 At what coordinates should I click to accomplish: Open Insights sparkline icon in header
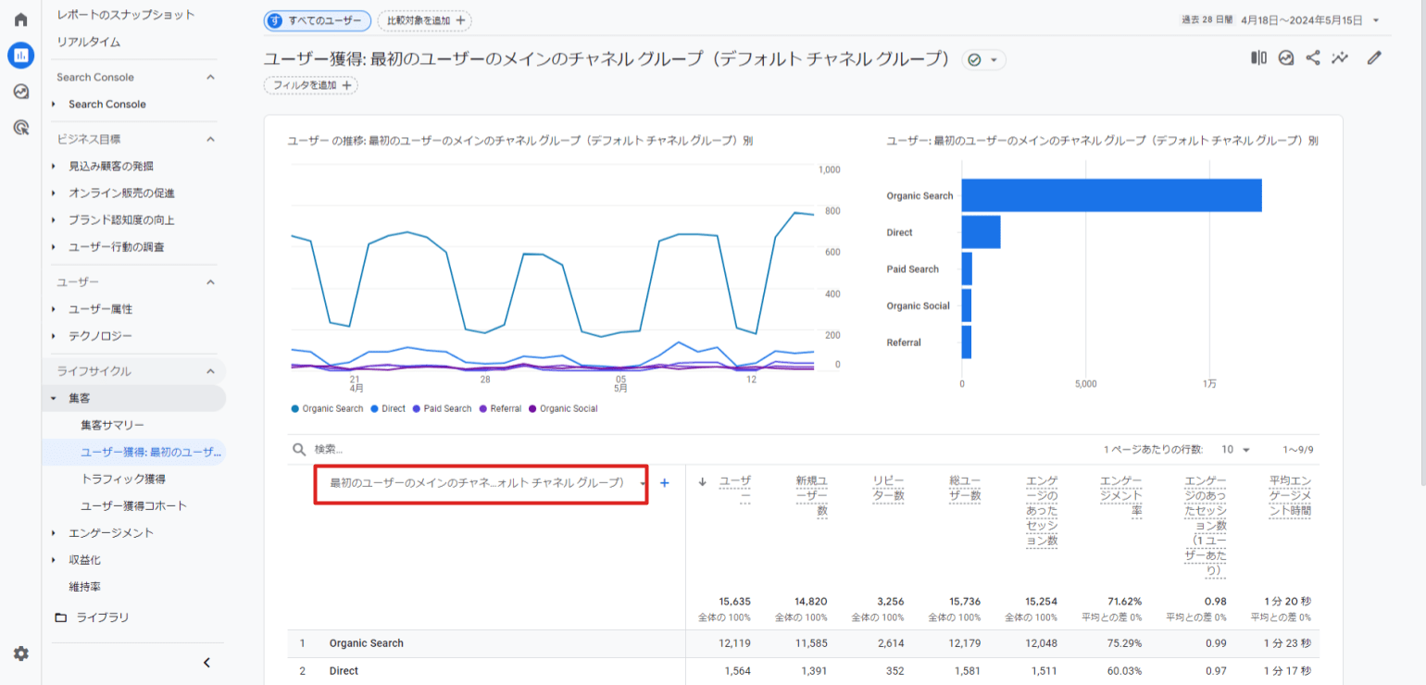[1340, 58]
